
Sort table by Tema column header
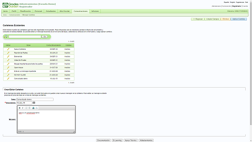[x=28, y=45]
